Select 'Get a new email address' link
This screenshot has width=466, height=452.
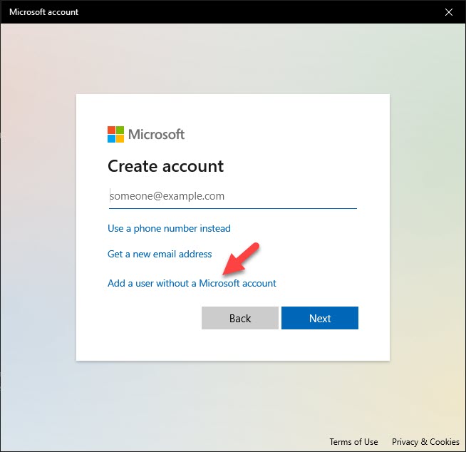tap(160, 255)
